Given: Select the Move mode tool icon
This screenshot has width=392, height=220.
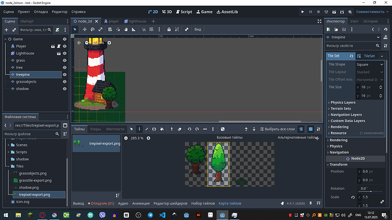Looking at the screenshot, I should tap(85, 29).
